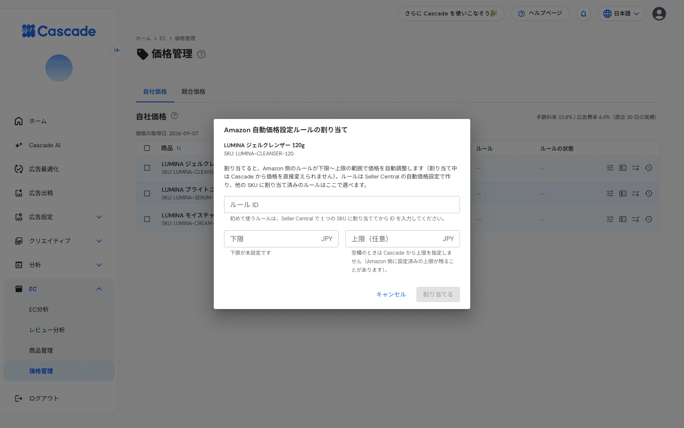Click the 割り当てる button
The image size is (684, 428).
[x=438, y=294]
